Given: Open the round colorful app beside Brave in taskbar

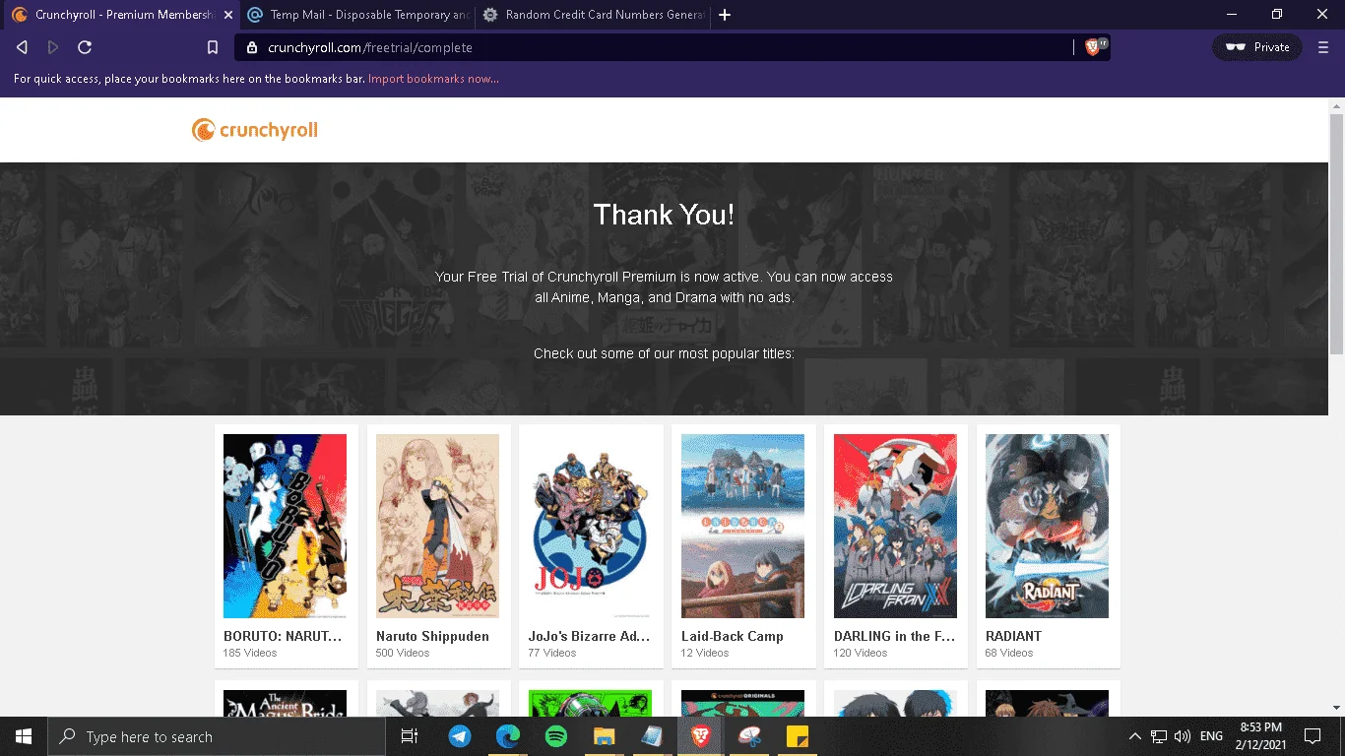Looking at the screenshot, I should 748,736.
